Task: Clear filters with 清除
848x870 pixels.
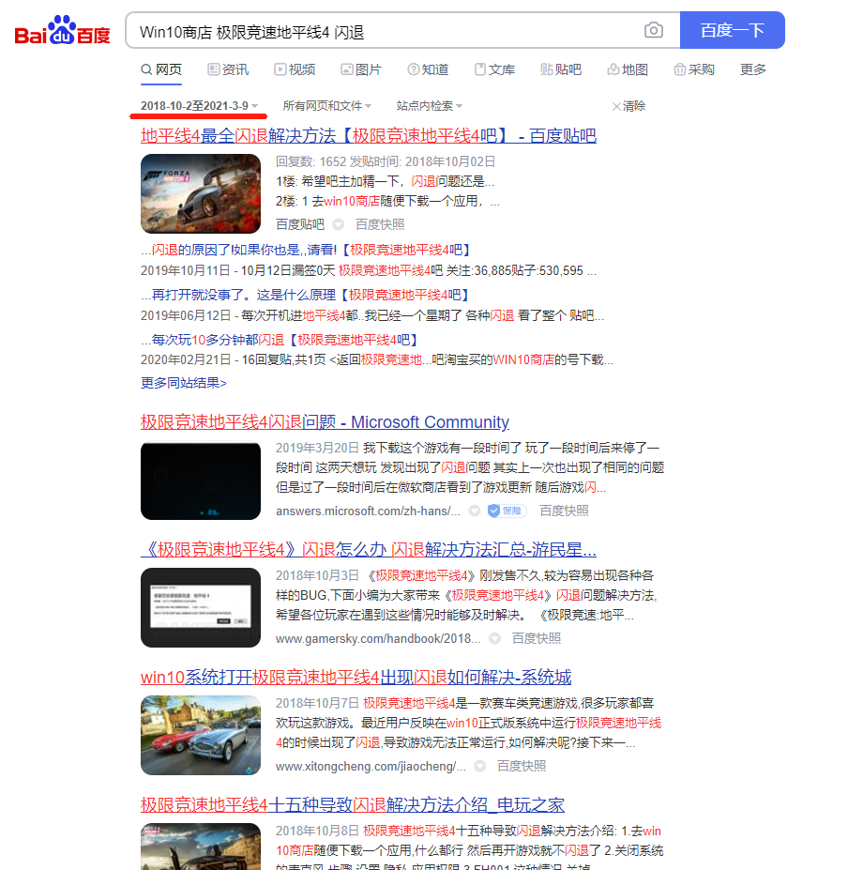Action: pyautogui.click(x=628, y=106)
